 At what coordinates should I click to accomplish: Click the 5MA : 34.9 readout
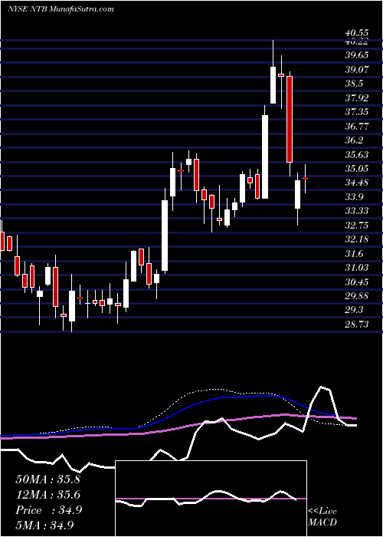tap(44, 525)
